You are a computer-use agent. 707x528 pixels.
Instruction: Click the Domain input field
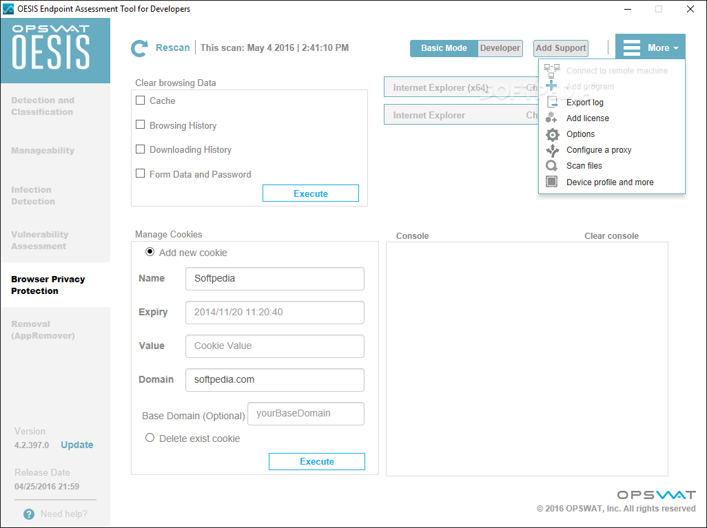click(274, 380)
